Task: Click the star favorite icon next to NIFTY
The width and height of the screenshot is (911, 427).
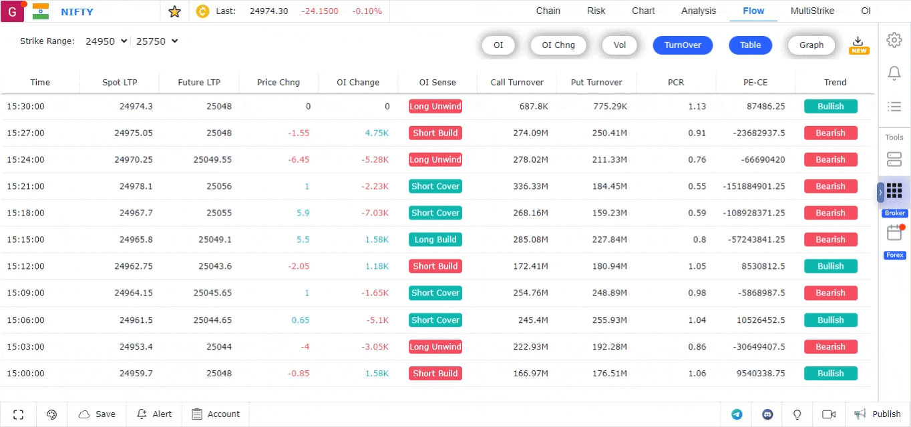Action: [174, 11]
